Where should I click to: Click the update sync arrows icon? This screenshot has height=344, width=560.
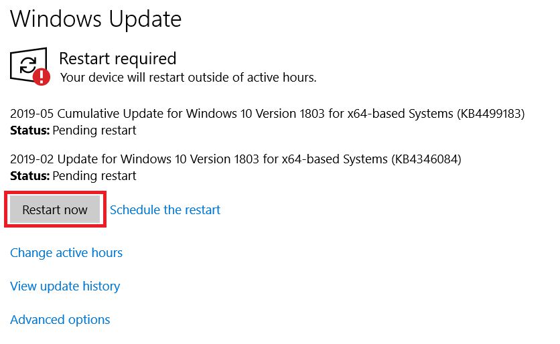click(x=27, y=64)
